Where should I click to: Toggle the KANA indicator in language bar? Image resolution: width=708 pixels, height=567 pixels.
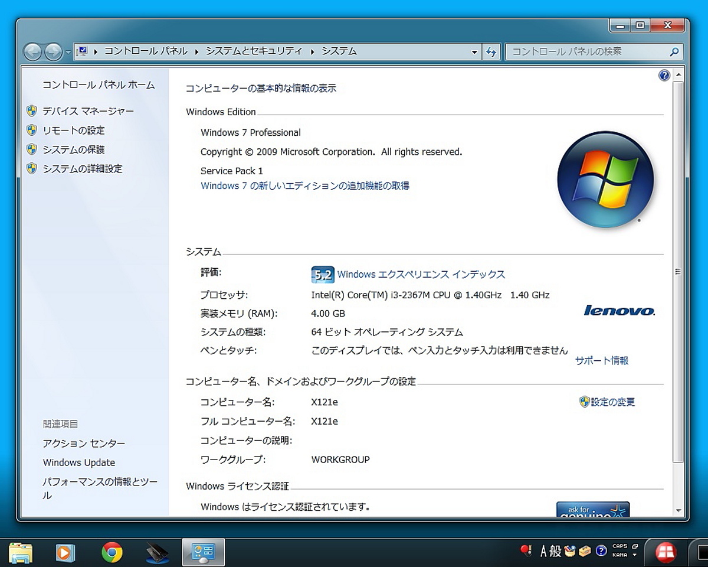620,555
